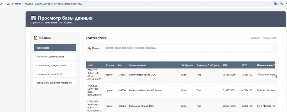The image size is (287, 112).
Task: Click the uuid column header
Action: click(90, 65)
